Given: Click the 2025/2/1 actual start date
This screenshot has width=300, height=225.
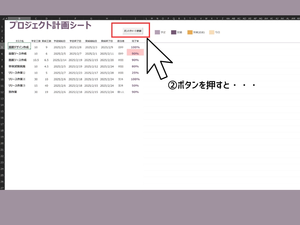Looking at the screenshot, I should (91, 54).
